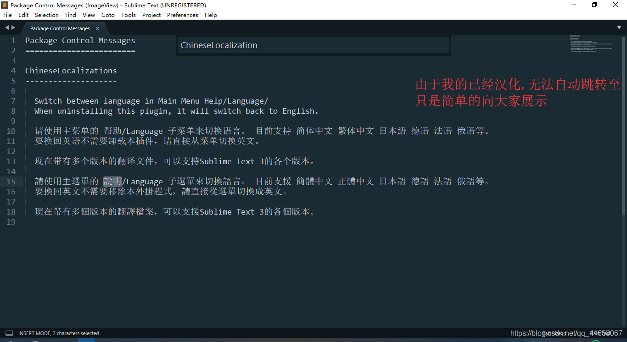Open the View menu
This screenshot has height=342, width=627.
pyautogui.click(x=89, y=15)
